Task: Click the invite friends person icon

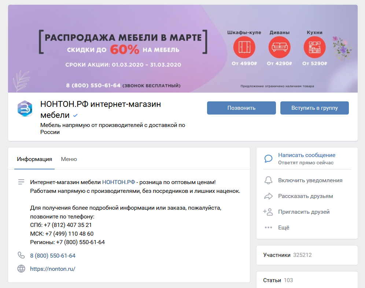Action: pos(268,212)
